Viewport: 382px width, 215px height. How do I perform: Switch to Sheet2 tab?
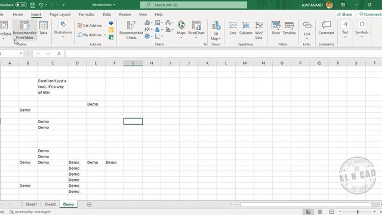(x=50, y=204)
